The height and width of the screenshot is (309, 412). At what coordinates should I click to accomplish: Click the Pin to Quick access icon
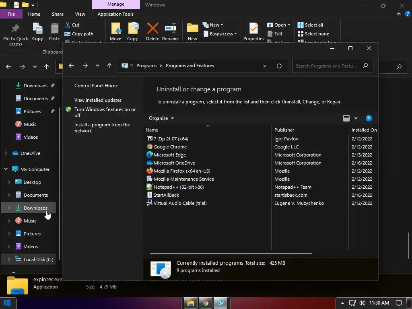click(x=16, y=28)
